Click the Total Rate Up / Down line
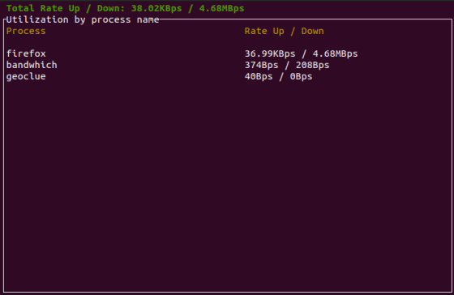The image size is (454, 295). 125,8
